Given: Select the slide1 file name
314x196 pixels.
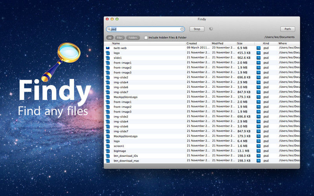Looking at the screenshot, I should pos(117,58).
